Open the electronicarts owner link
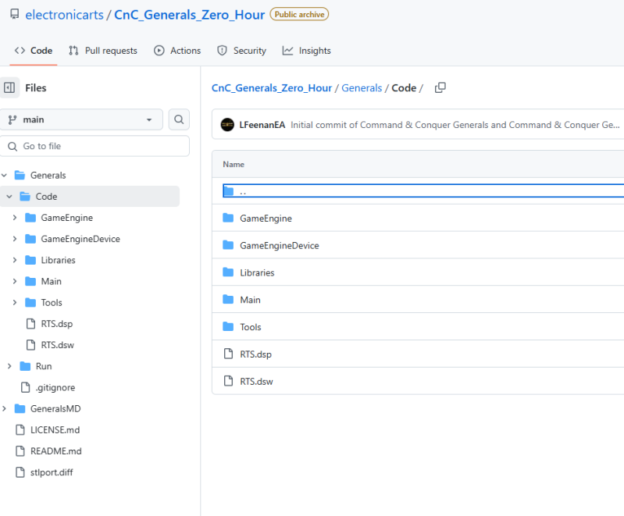The image size is (624, 516). [64, 15]
